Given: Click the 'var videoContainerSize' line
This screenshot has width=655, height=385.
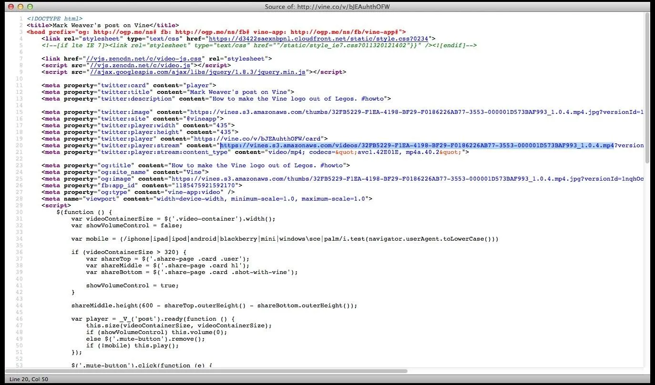Looking at the screenshot, I should coord(174,219).
